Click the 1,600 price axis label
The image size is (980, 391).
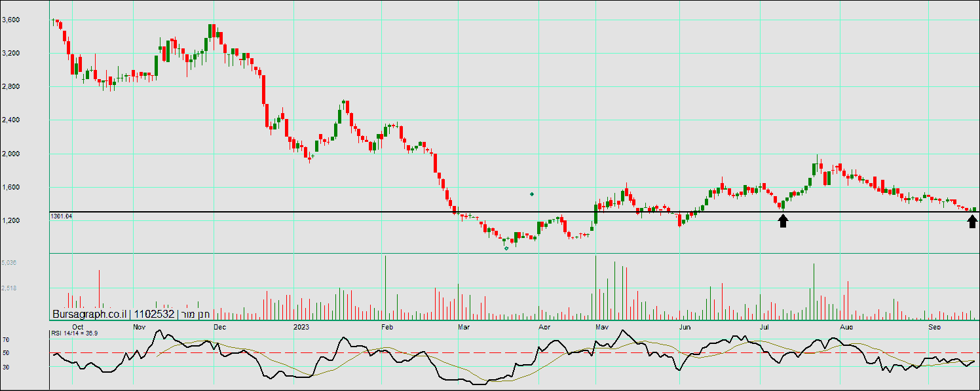pyautogui.click(x=11, y=187)
